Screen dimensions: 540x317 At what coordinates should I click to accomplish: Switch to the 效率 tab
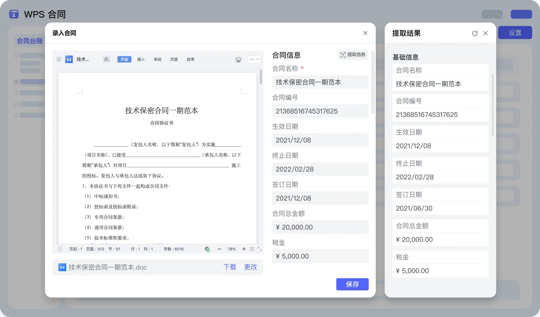click(191, 59)
